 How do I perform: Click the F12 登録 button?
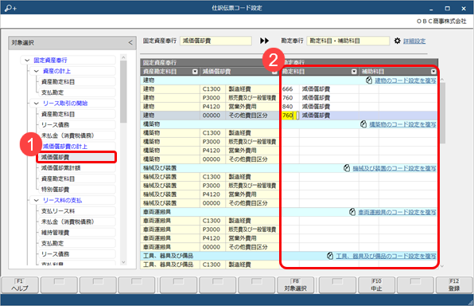click(454, 285)
